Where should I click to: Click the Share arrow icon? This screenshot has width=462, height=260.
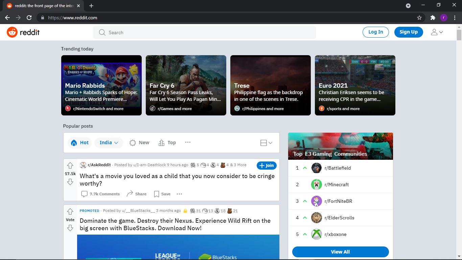(x=130, y=194)
